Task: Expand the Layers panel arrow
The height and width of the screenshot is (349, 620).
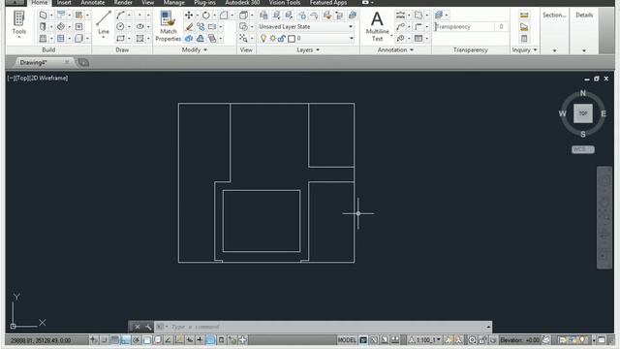Action: click(x=318, y=49)
